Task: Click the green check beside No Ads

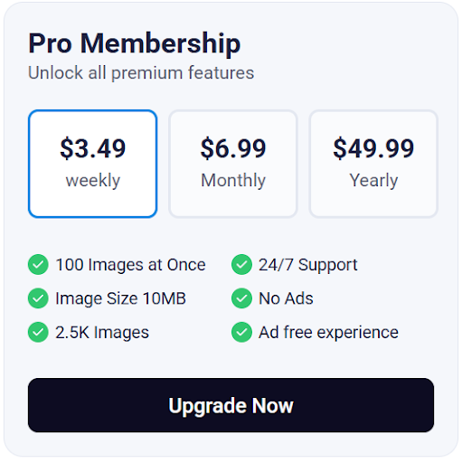Action: tap(241, 298)
